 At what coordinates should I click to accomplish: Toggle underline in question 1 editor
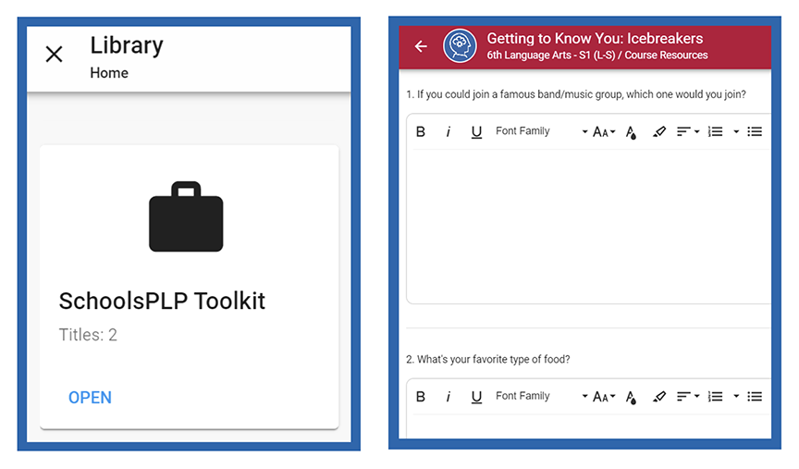[x=476, y=132]
